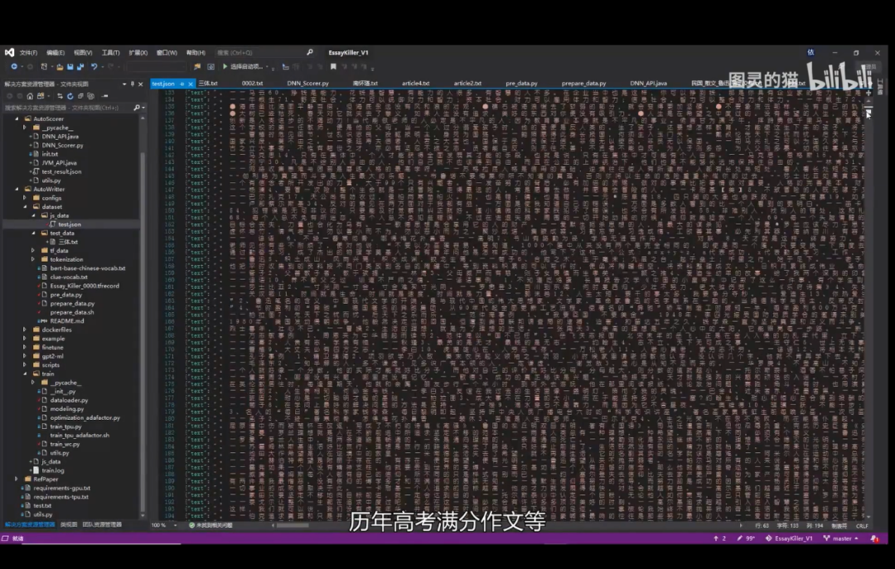The image size is (895, 569).
Task: Click the Home icon in Solution Explorer
Action: (x=30, y=96)
